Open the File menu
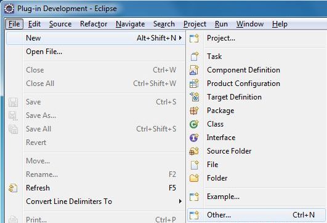Screen dimensions: 327x223 [x=14, y=24]
